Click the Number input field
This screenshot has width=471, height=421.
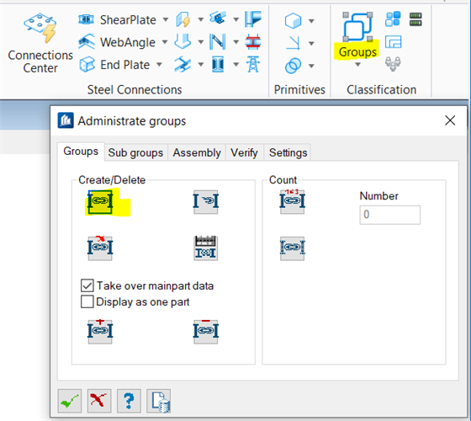coord(390,215)
